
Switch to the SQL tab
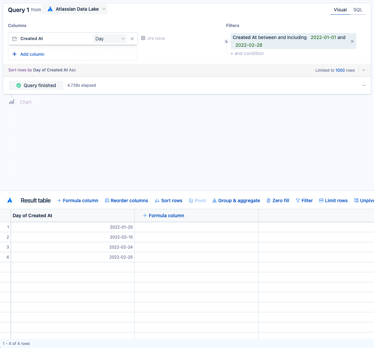[358, 10]
